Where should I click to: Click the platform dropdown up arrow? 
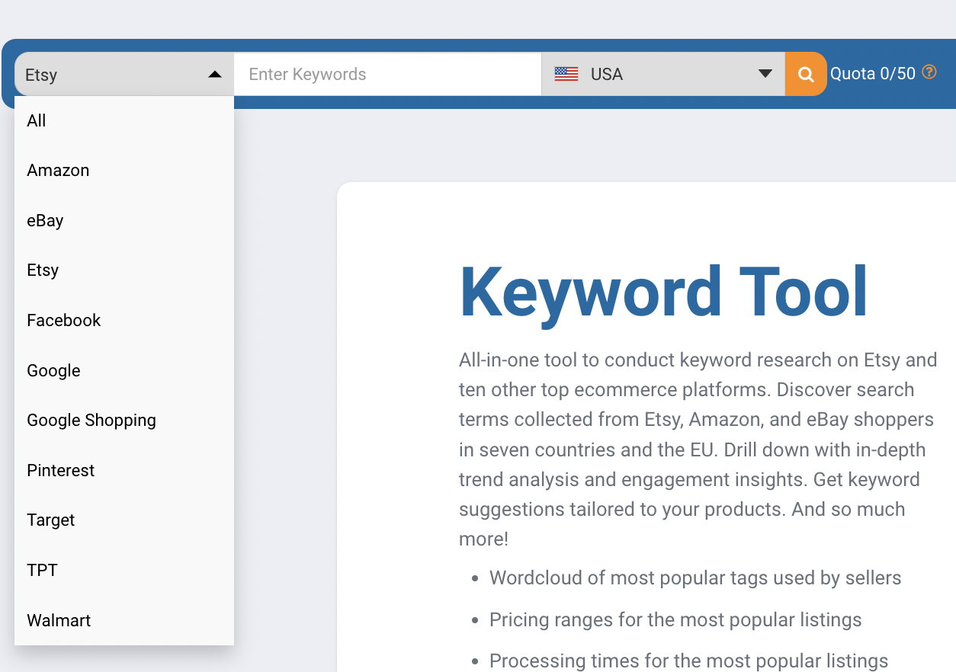[x=215, y=74]
